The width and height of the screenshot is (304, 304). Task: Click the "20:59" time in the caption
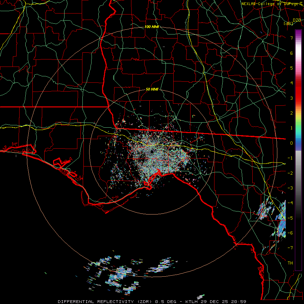239,302
